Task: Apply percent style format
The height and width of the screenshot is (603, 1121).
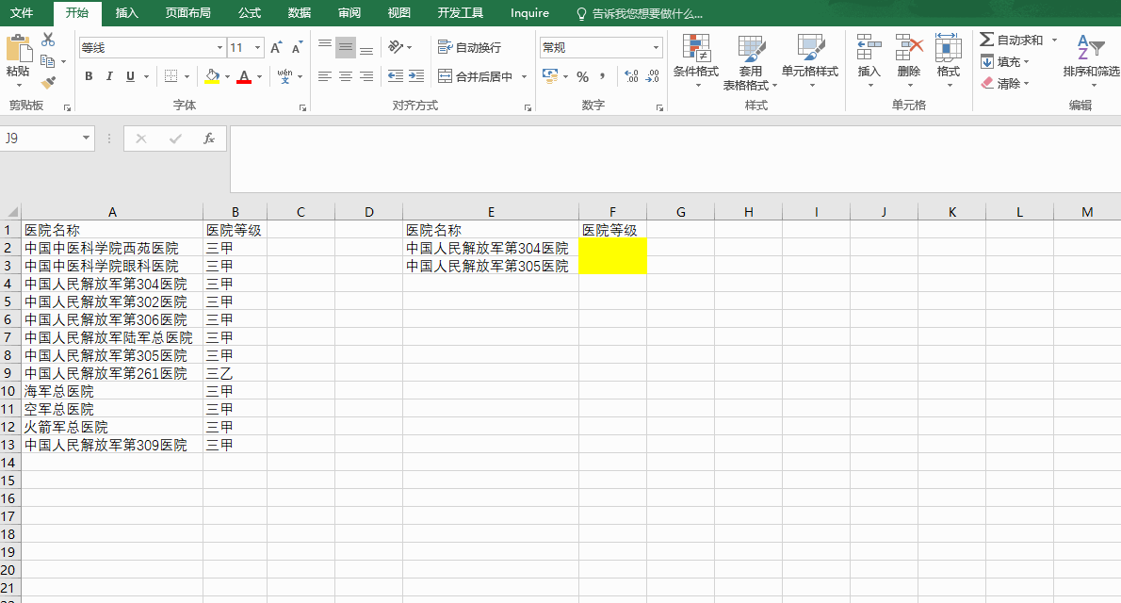Action: point(583,76)
